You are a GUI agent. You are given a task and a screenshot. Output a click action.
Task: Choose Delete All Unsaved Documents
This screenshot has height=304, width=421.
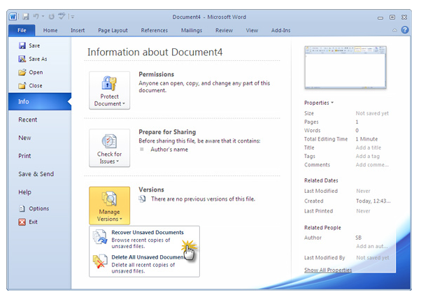[143, 257]
